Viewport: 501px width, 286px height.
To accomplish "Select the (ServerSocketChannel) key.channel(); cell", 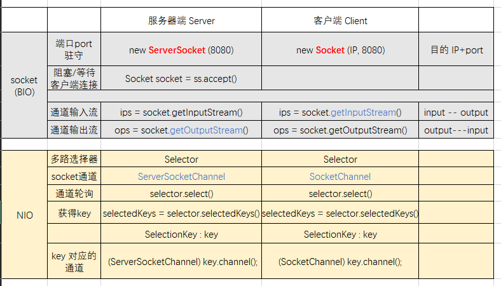I will coord(181,261).
